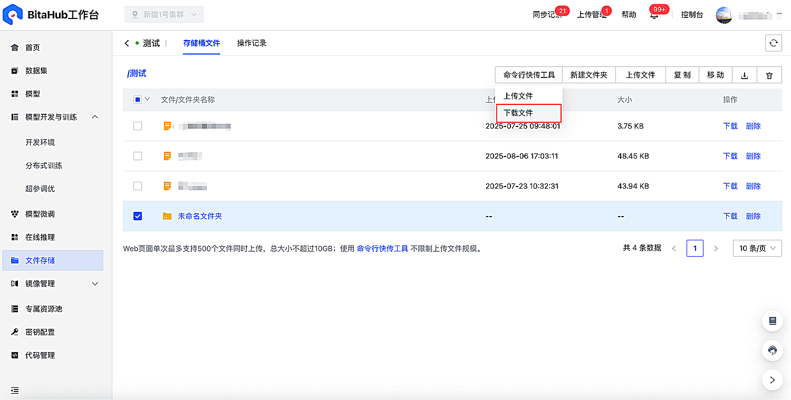Expand the 镜像管理 sidebar section

coord(55,284)
